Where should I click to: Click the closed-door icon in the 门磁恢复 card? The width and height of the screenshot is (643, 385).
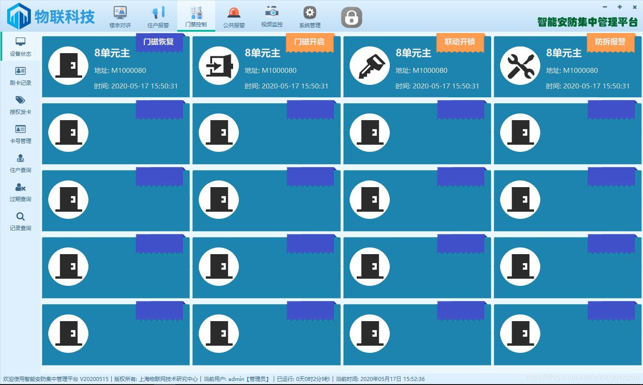click(68, 66)
